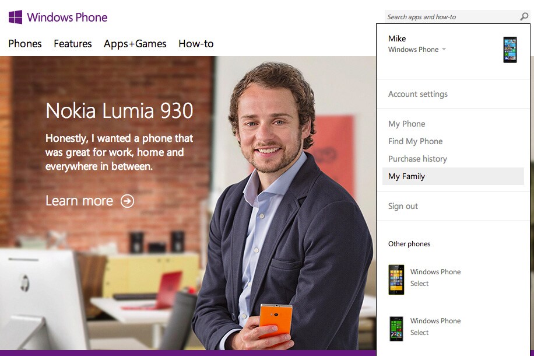This screenshot has height=356, width=534.
Task: Click the search magnifier icon
Action: click(x=524, y=16)
